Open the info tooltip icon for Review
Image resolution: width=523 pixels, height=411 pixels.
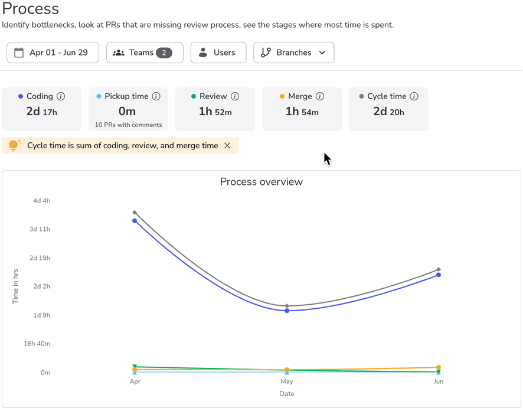(235, 96)
